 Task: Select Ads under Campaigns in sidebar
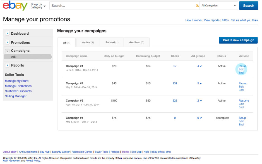pyautogui.click(x=14, y=57)
